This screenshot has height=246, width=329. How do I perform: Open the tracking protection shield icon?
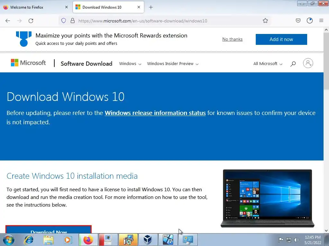click(x=64, y=20)
